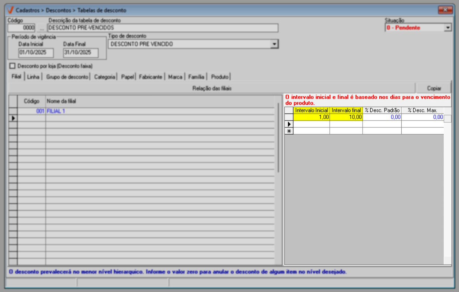Click the Nome da filial column header
The height and width of the screenshot is (292, 459).
click(160, 101)
